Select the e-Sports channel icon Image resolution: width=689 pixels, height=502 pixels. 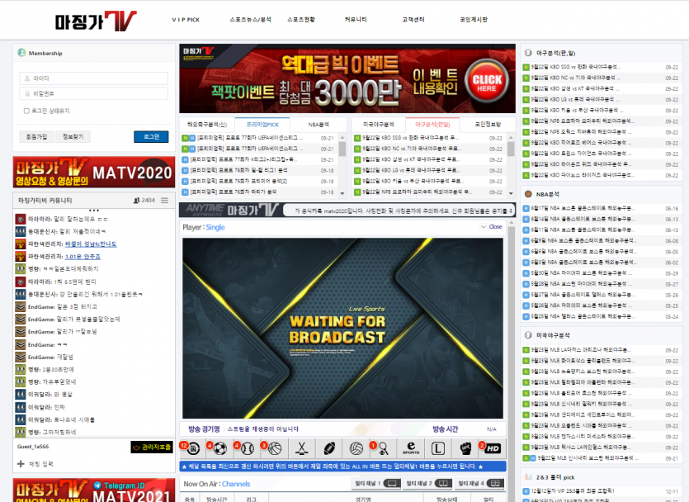[410, 448]
